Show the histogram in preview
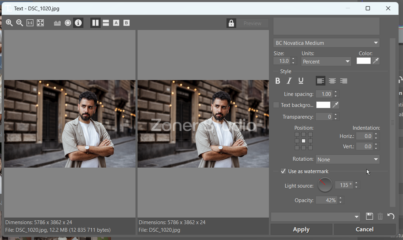The height and width of the screenshot is (240, 403). pyautogui.click(x=57, y=23)
